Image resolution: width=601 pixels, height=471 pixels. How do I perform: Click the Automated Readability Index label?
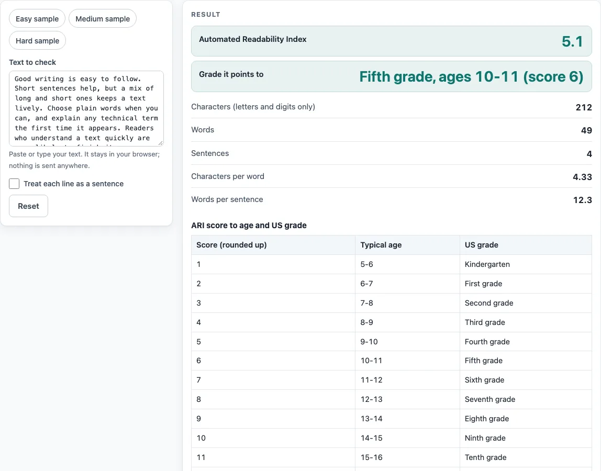tap(252, 39)
